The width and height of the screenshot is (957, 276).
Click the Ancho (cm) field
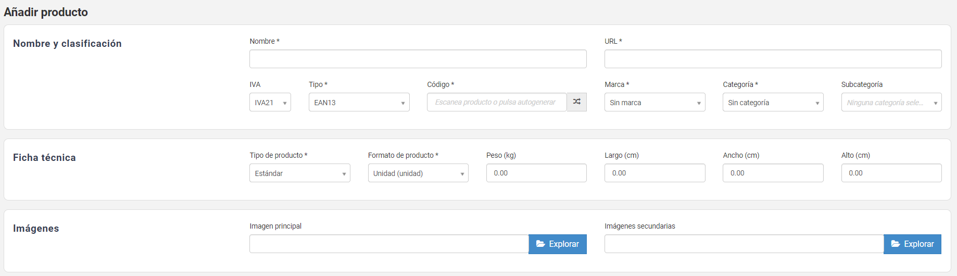point(773,173)
